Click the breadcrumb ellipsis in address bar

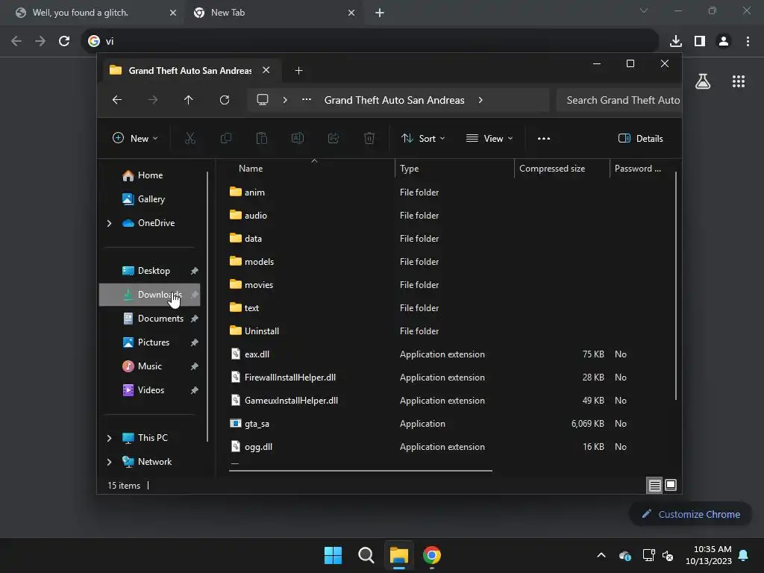tap(307, 99)
